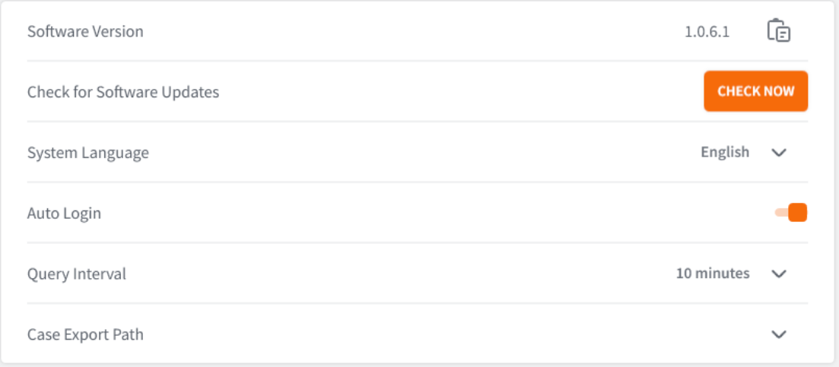Viewport: 839px width, 367px height.
Task: Click the 1.0.6.1 version number
Action: pyautogui.click(x=707, y=32)
